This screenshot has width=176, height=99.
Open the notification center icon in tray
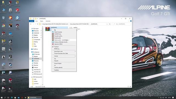click(173, 98)
